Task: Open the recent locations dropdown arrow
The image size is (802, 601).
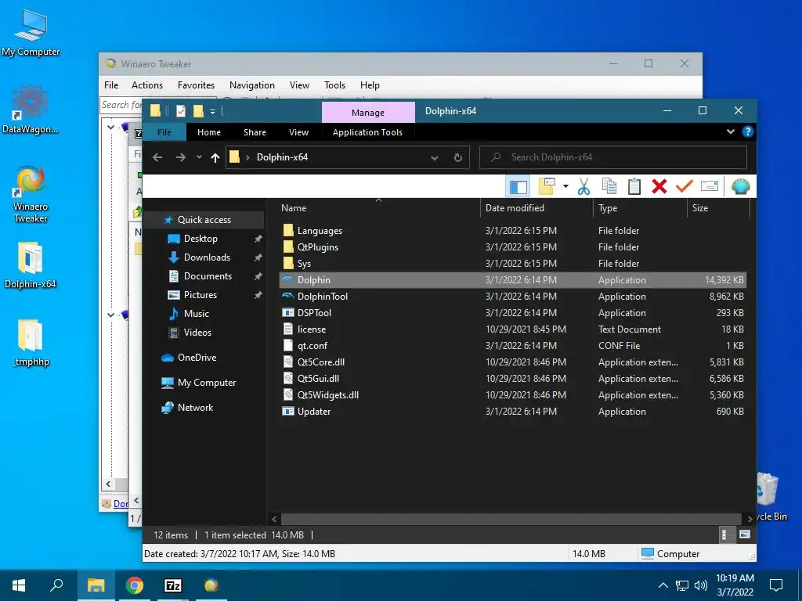Action: [199, 157]
